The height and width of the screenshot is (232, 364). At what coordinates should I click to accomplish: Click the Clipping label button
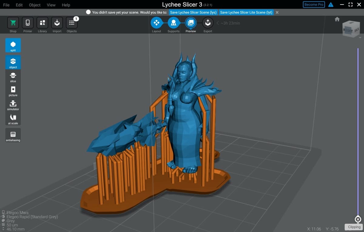pos(354,227)
